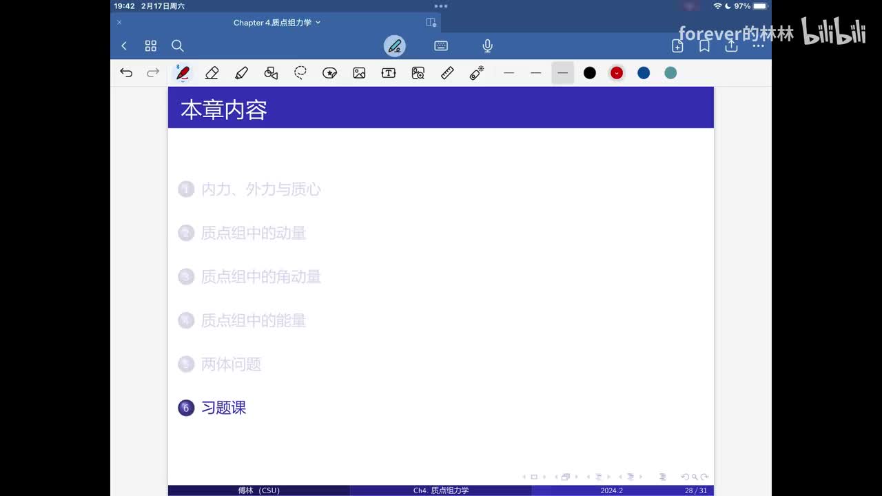Start audio recording with microphone

tap(487, 45)
